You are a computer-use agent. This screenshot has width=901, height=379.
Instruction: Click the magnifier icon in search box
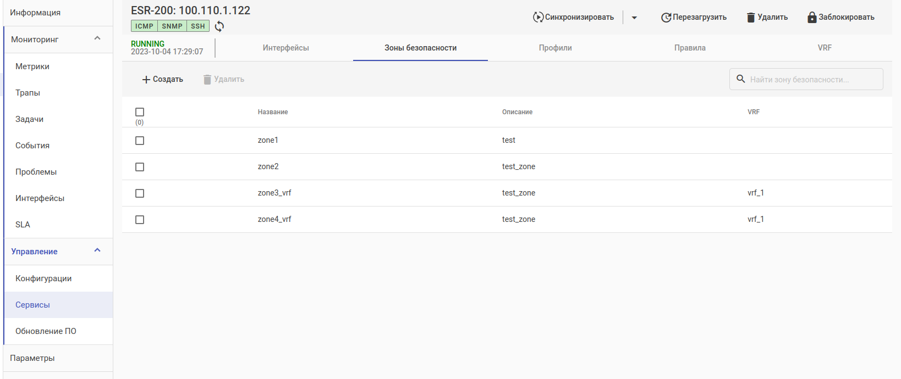pyautogui.click(x=741, y=79)
